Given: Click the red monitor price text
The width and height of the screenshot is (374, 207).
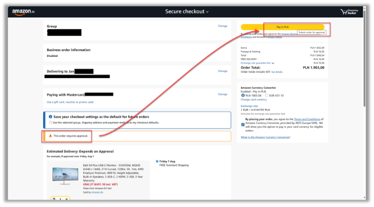Looking at the screenshot, I should point(100,184).
